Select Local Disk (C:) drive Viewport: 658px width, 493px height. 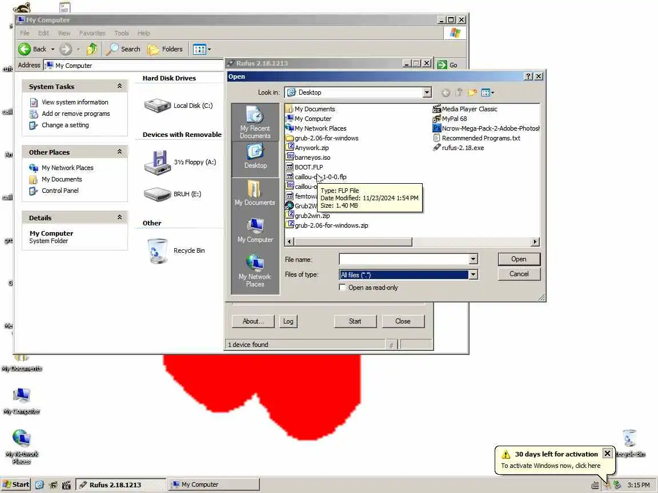pyautogui.click(x=178, y=106)
